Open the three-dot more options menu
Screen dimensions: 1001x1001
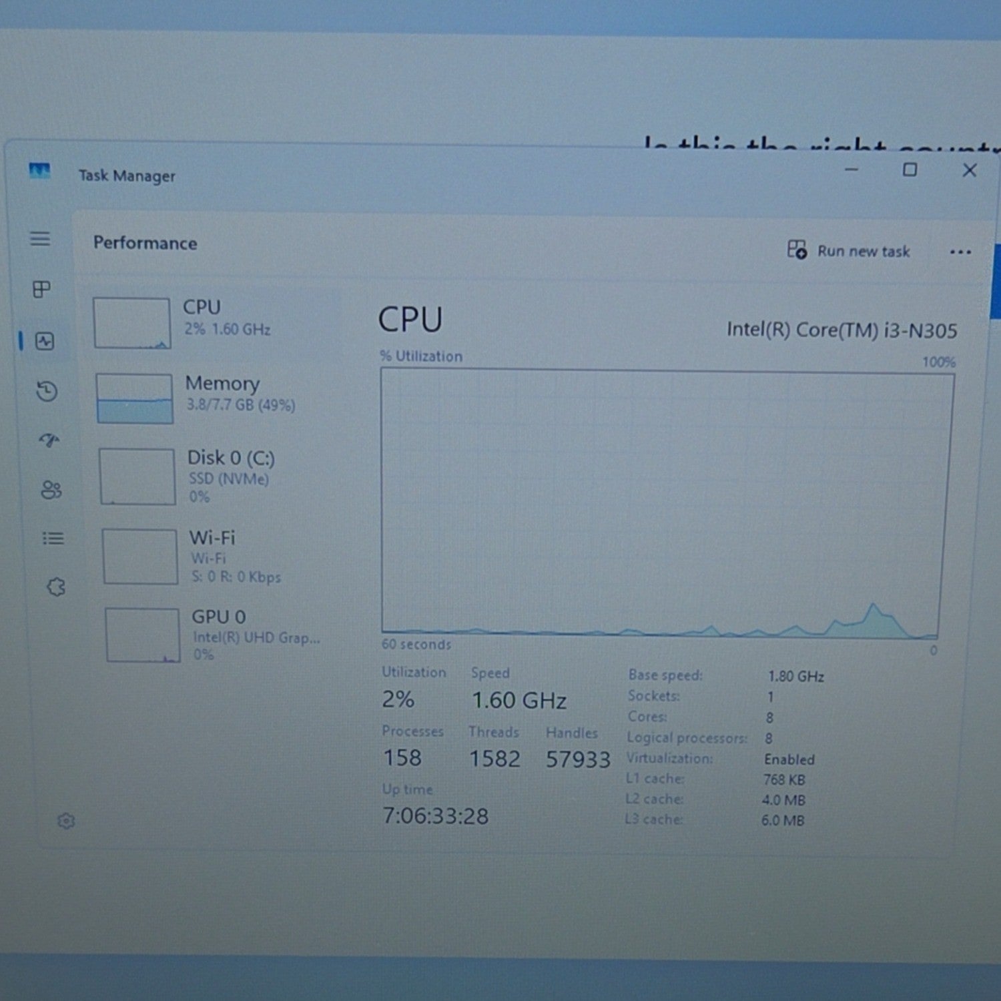pyautogui.click(x=960, y=252)
